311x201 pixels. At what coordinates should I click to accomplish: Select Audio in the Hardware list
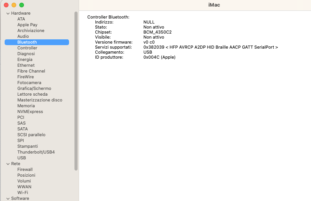(23, 36)
